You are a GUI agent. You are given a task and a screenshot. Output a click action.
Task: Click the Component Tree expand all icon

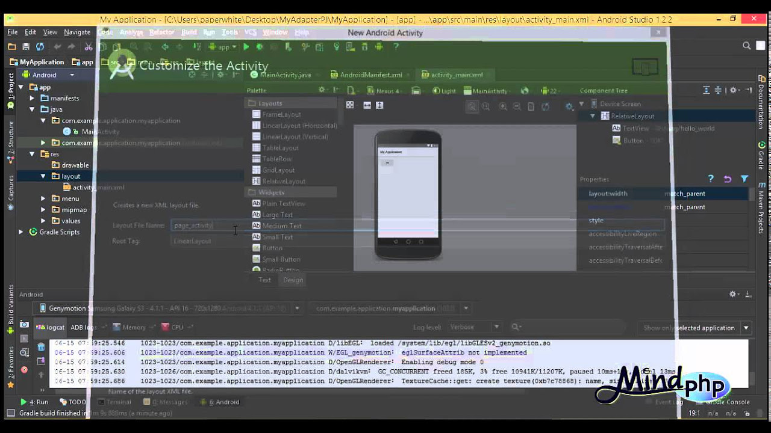[708, 90]
